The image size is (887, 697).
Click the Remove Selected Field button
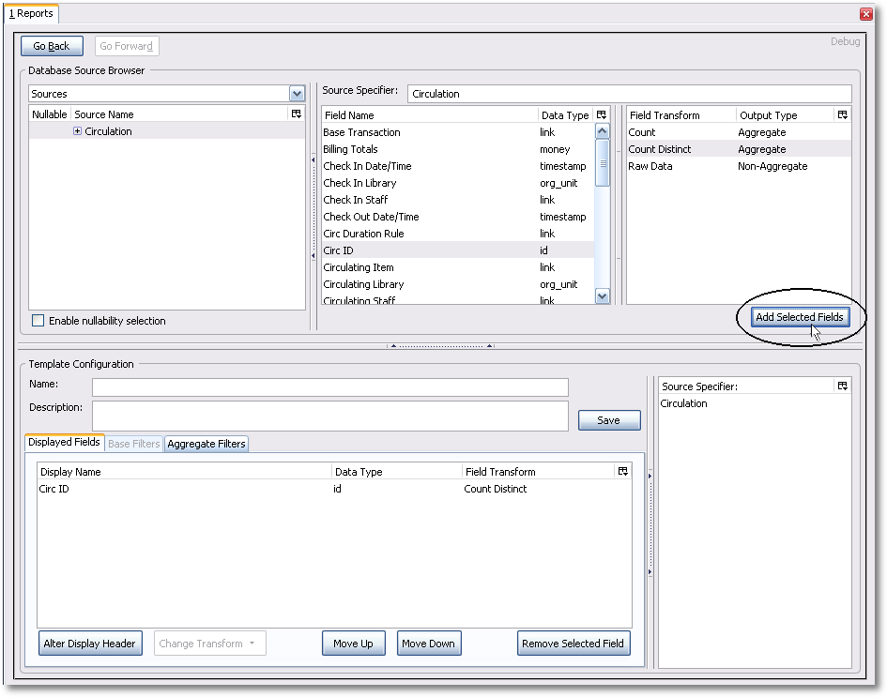tap(573, 644)
